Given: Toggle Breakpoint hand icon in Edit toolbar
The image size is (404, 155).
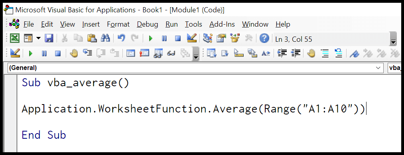Looking at the screenshot, I should pyautogui.click(x=311, y=53).
